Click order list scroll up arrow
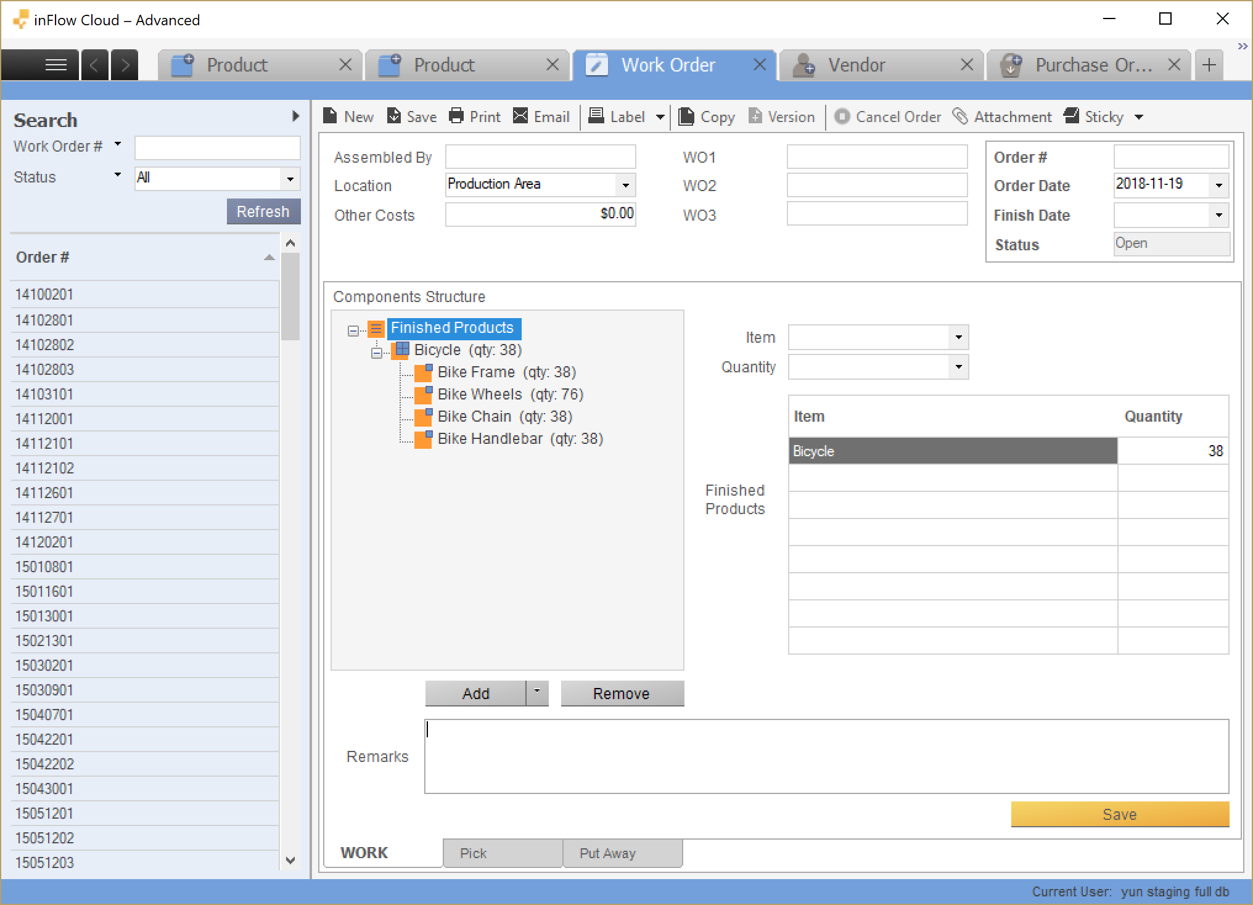The image size is (1253, 905). [x=290, y=243]
